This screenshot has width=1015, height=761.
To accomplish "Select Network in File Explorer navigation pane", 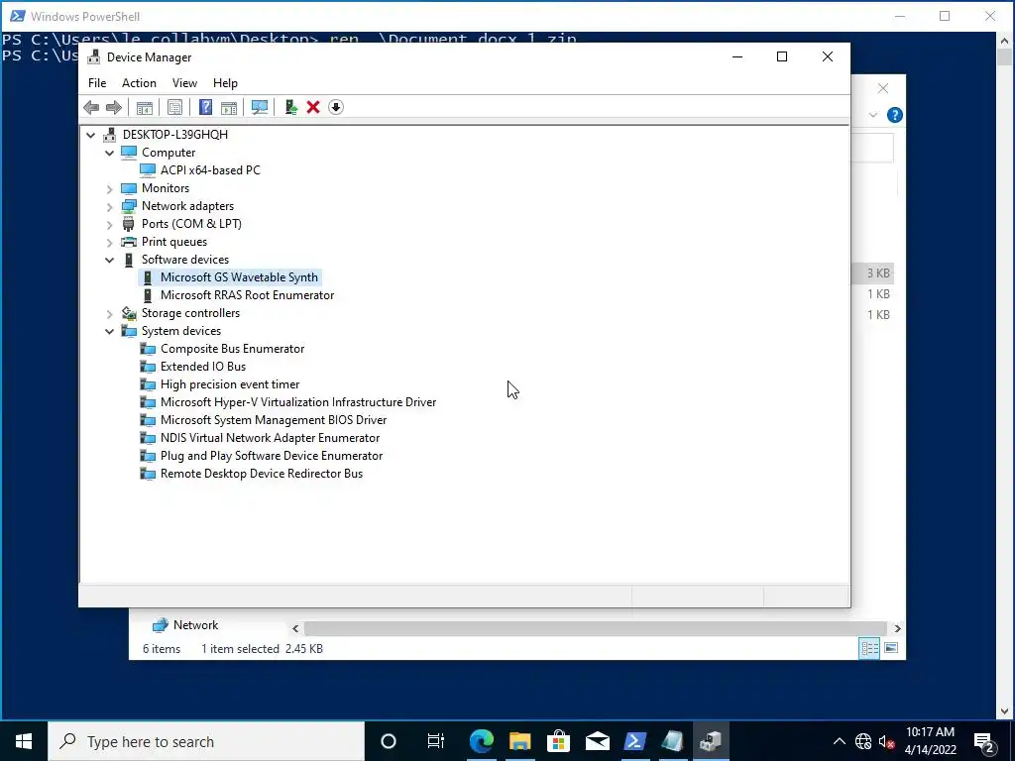I will click(x=195, y=625).
